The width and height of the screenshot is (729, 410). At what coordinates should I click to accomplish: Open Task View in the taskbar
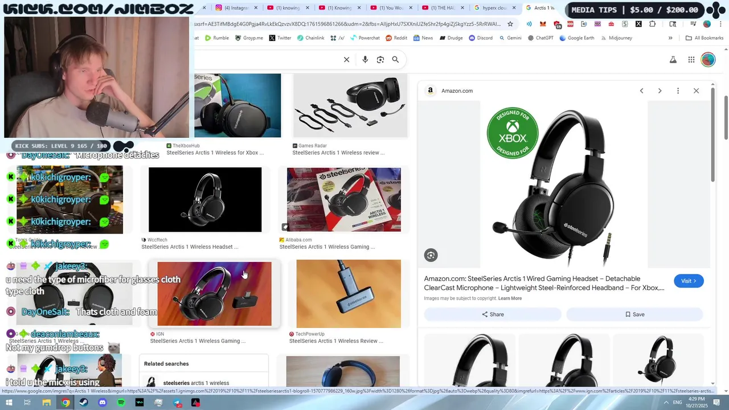tap(27, 403)
